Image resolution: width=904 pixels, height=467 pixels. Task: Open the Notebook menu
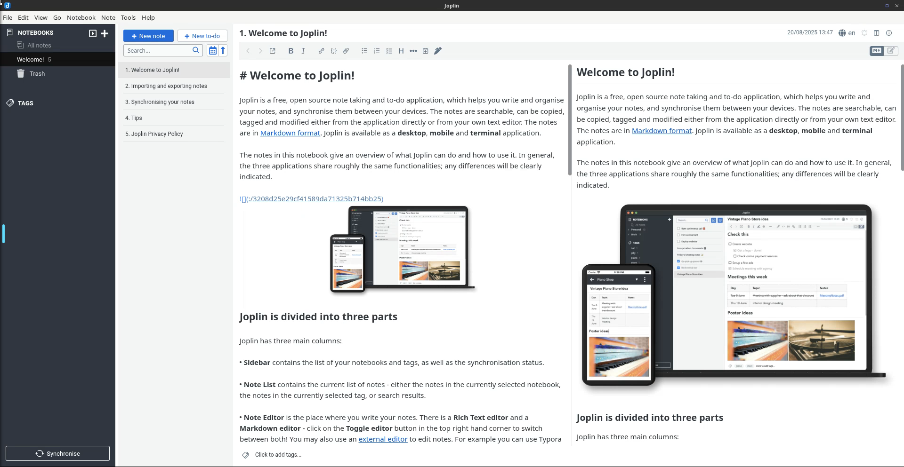(81, 17)
